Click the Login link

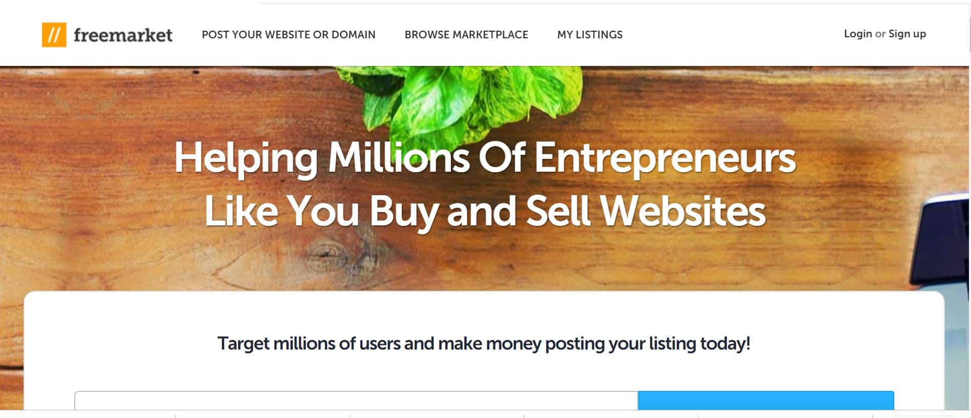point(858,34)
